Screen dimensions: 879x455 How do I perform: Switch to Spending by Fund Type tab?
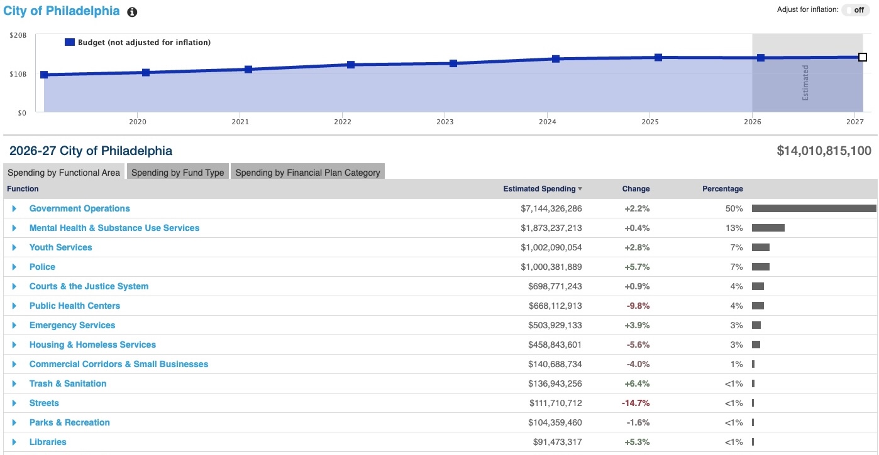(178, 172)
